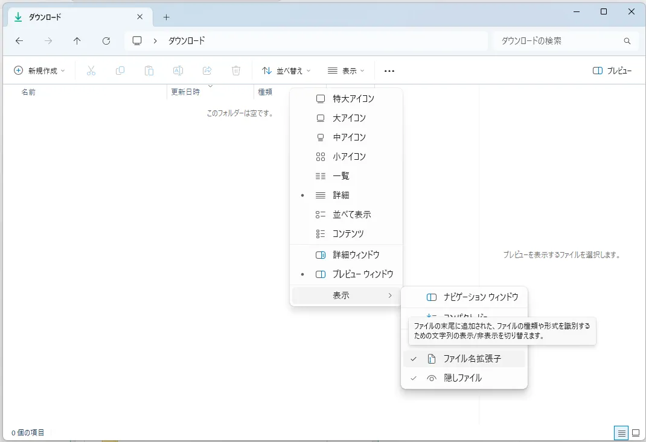This screenshot has height=442, width=646.
Task: Click the Paste icon
Action: (x=149, y=71)
